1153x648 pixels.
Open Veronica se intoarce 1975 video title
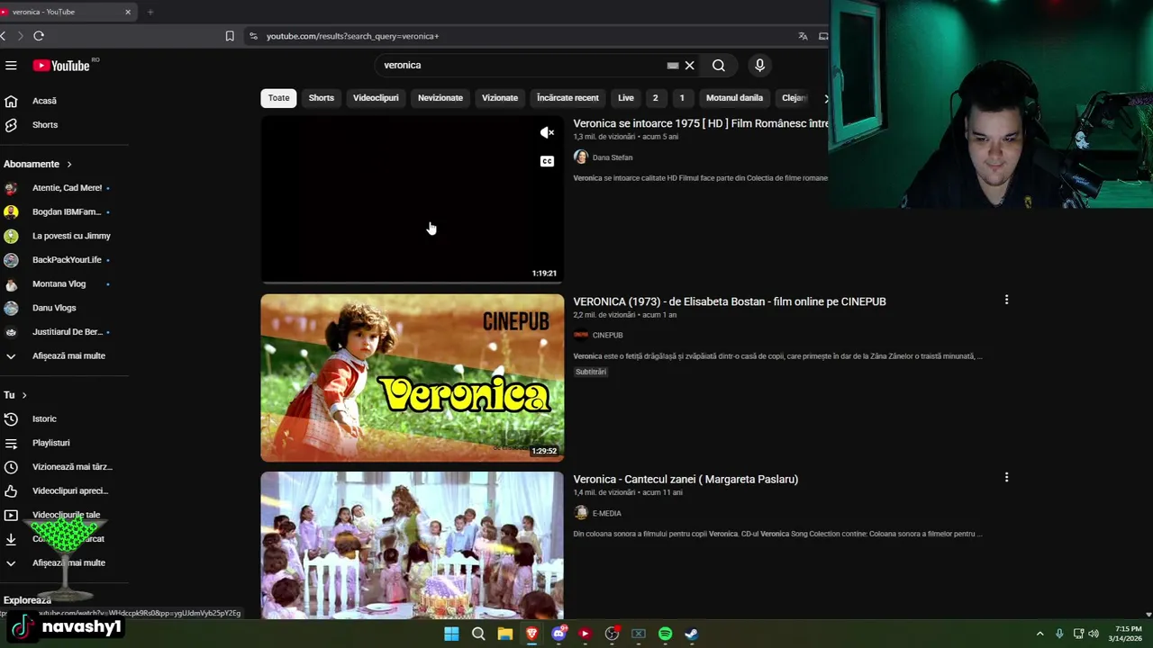point(701,123)
